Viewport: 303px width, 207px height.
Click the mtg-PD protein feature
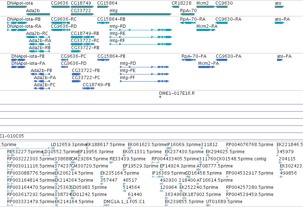pyautogui.click(x=144, y=67)
